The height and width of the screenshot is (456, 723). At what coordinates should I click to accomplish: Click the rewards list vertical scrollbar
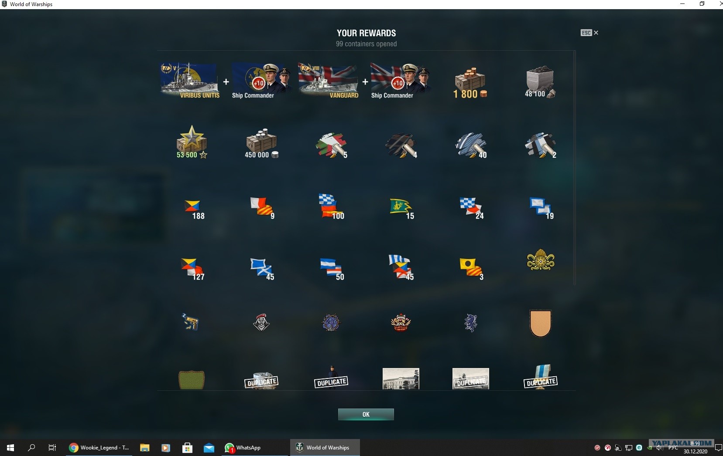point(575,168)
